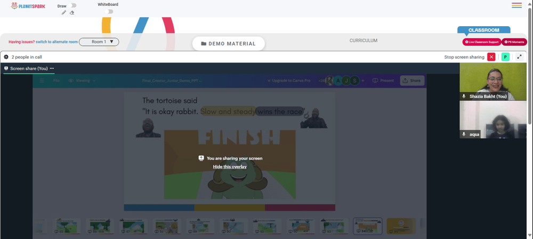Select slide thumbnail 85

tap(67, 226)
